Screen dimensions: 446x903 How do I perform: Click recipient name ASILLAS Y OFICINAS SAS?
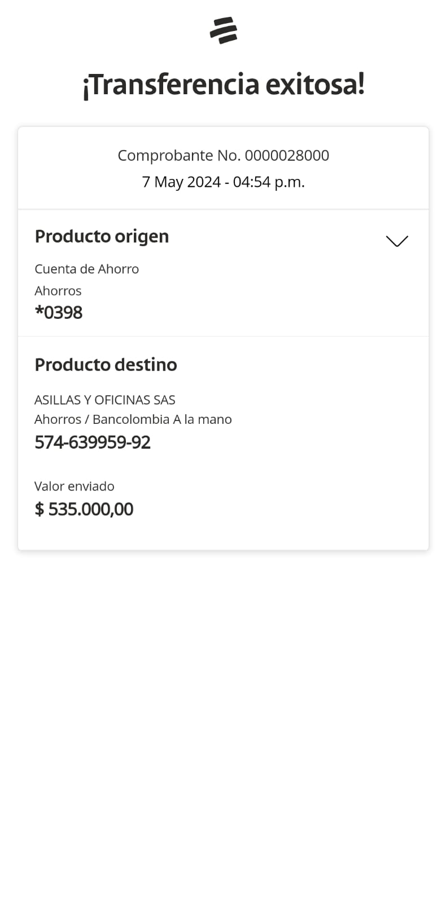pyautogui.click(x=104, y=400)
